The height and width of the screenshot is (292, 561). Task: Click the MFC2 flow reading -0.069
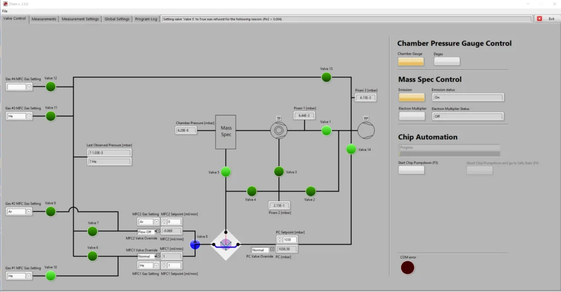[x=171, y=231]
